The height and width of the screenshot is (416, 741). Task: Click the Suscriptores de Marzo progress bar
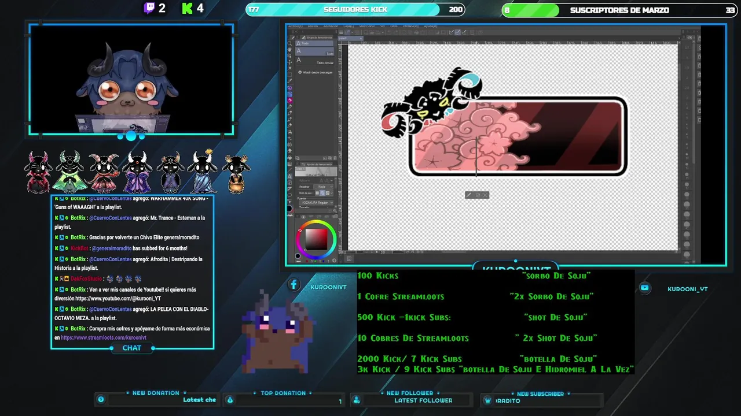(x=619, y=10)
